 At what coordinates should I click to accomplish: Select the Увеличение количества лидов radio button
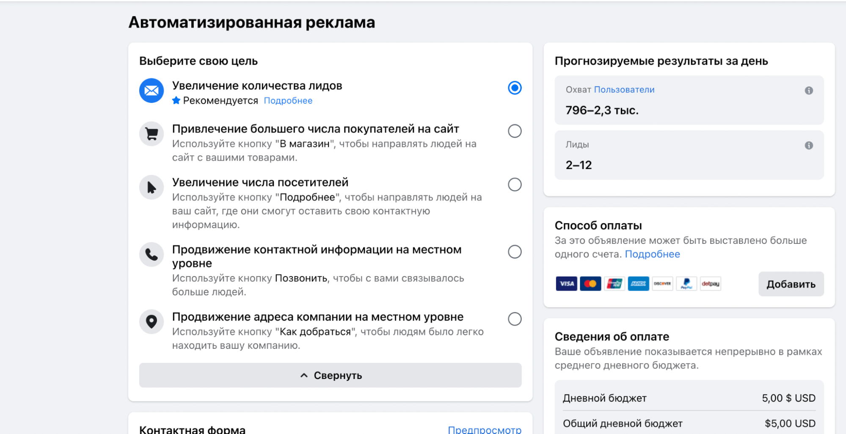(x=515, y=88)
